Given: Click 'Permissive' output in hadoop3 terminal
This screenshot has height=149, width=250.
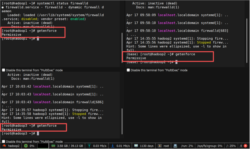Looking at the screenshot, I should coord(11,129).
